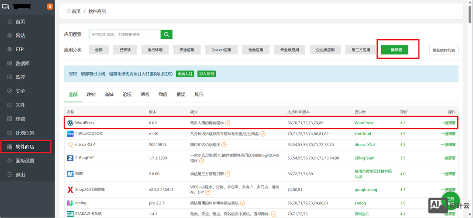Screen dimensions: 473x218
Task: Click the KODBOX logo icon
Action: (x=70, y=134)
